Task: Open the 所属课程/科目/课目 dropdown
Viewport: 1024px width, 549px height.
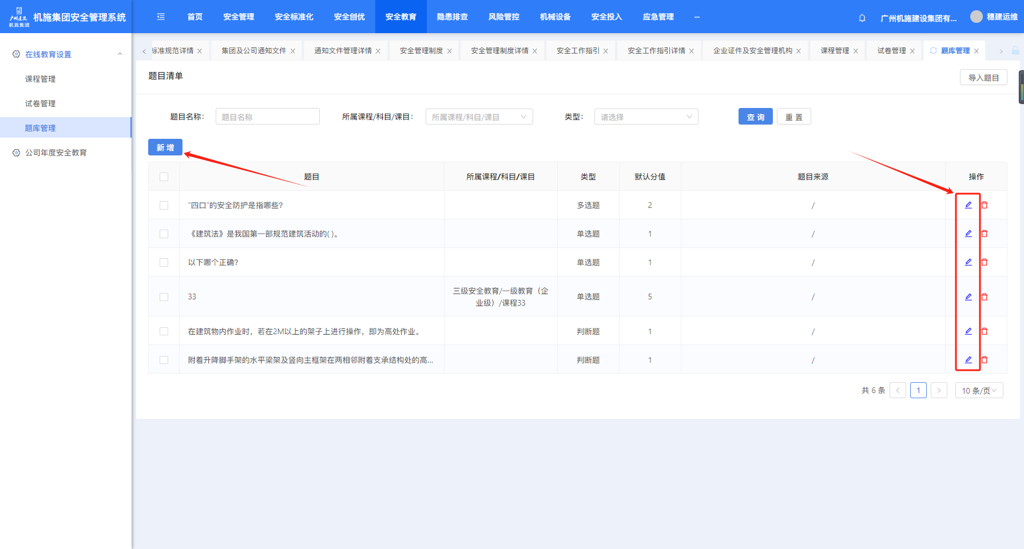Action: point(479,117)
